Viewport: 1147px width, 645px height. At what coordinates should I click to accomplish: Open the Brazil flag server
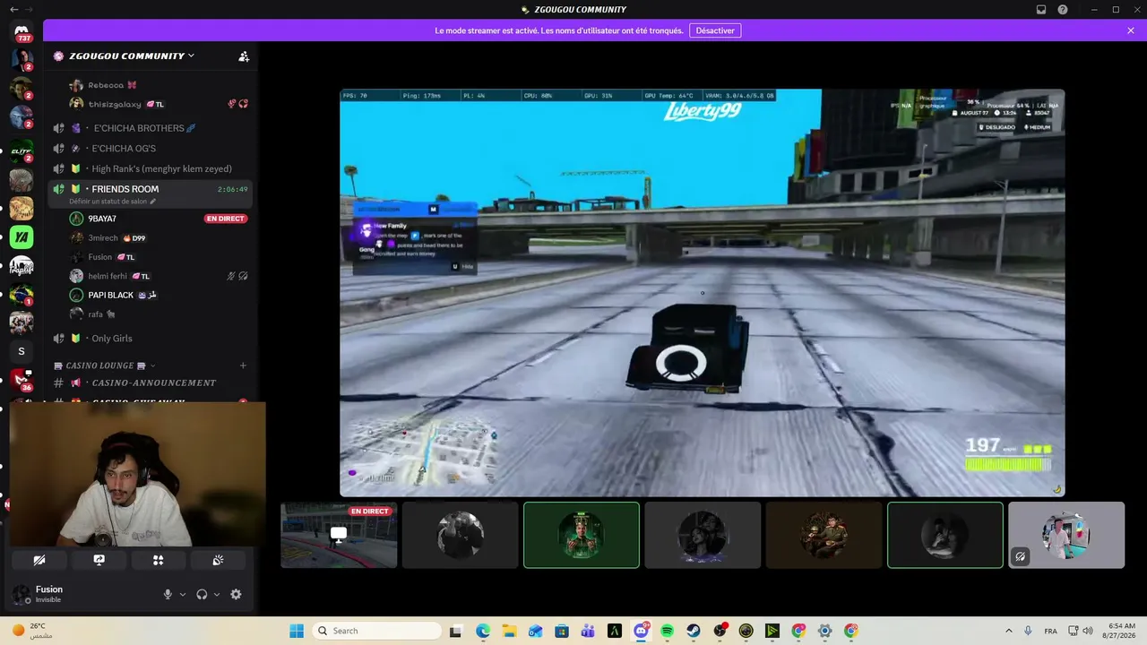point(22,294)
